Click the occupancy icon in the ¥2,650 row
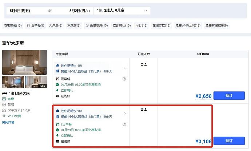The image size is (251, 151). (143, 64)
